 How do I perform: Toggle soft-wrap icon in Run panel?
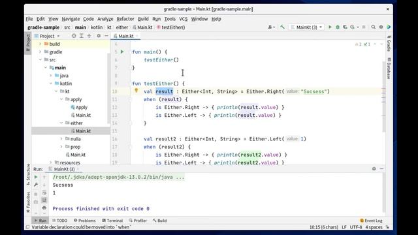[44, 193]
